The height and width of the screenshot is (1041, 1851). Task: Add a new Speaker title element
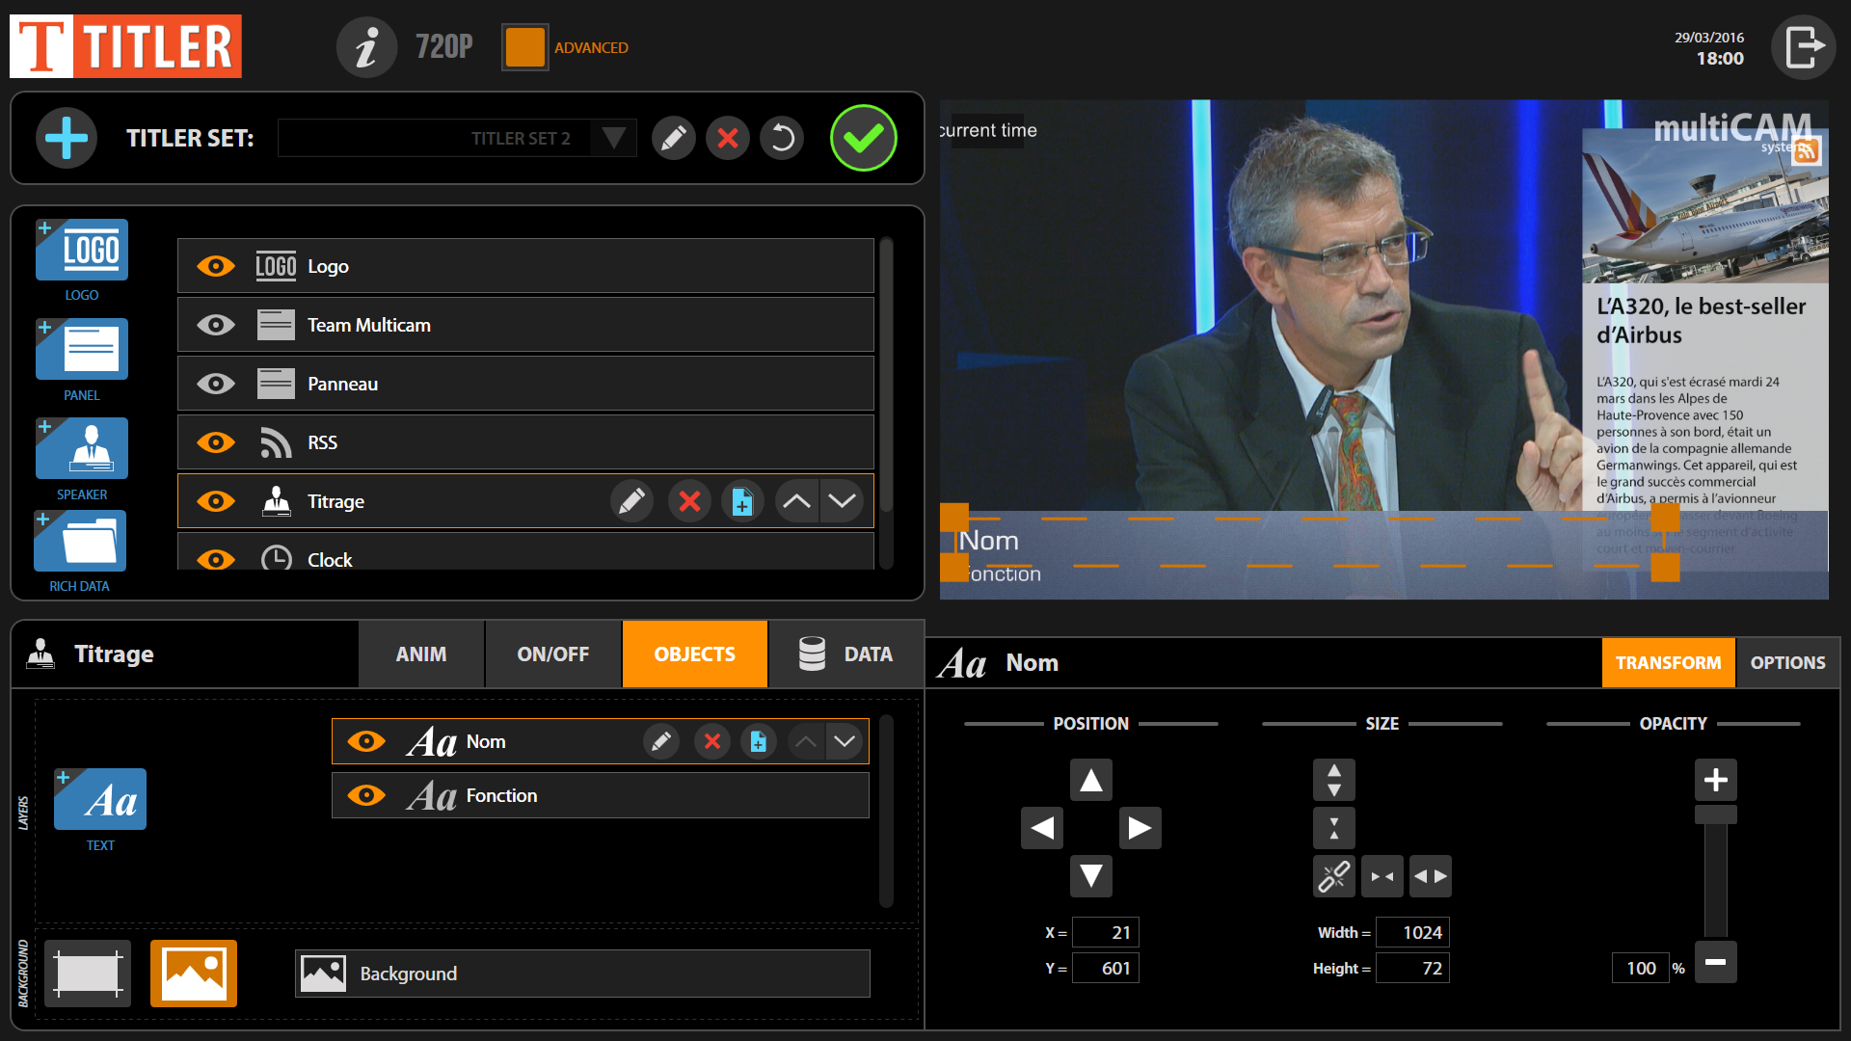[x=82, y=448]
